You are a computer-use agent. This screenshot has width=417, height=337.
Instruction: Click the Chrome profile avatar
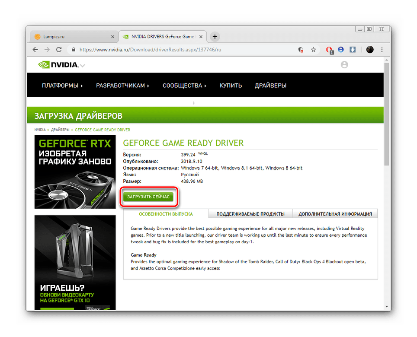(370, 50)
